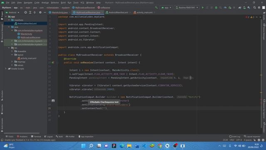266x150 pixels.
Task: Open the Terminal tool window
Action: pyautogui.click(x=36, y=137)
